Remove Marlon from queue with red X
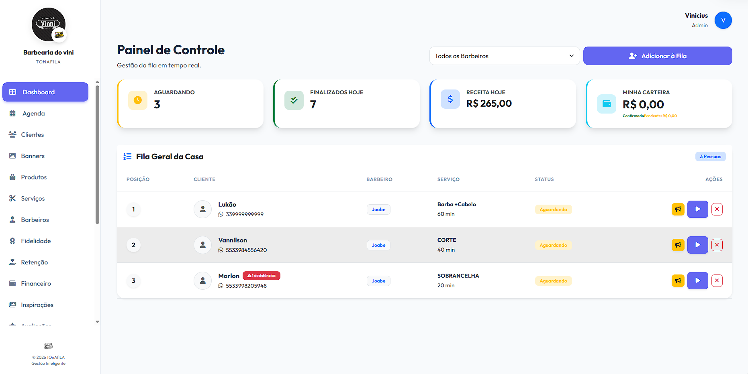Image resolution: width=748 pixels, height=374 pixels. (x=717, y=281)
